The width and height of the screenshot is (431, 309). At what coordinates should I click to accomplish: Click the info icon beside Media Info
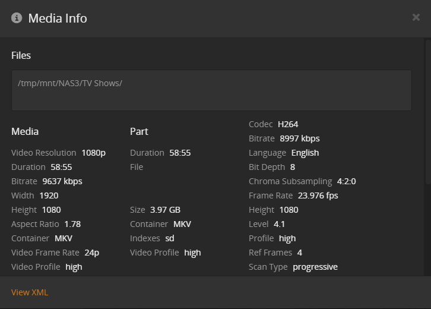(x=17, y=18)
